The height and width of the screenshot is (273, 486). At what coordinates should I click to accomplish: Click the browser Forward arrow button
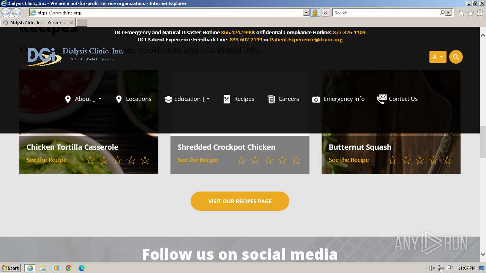16,13
